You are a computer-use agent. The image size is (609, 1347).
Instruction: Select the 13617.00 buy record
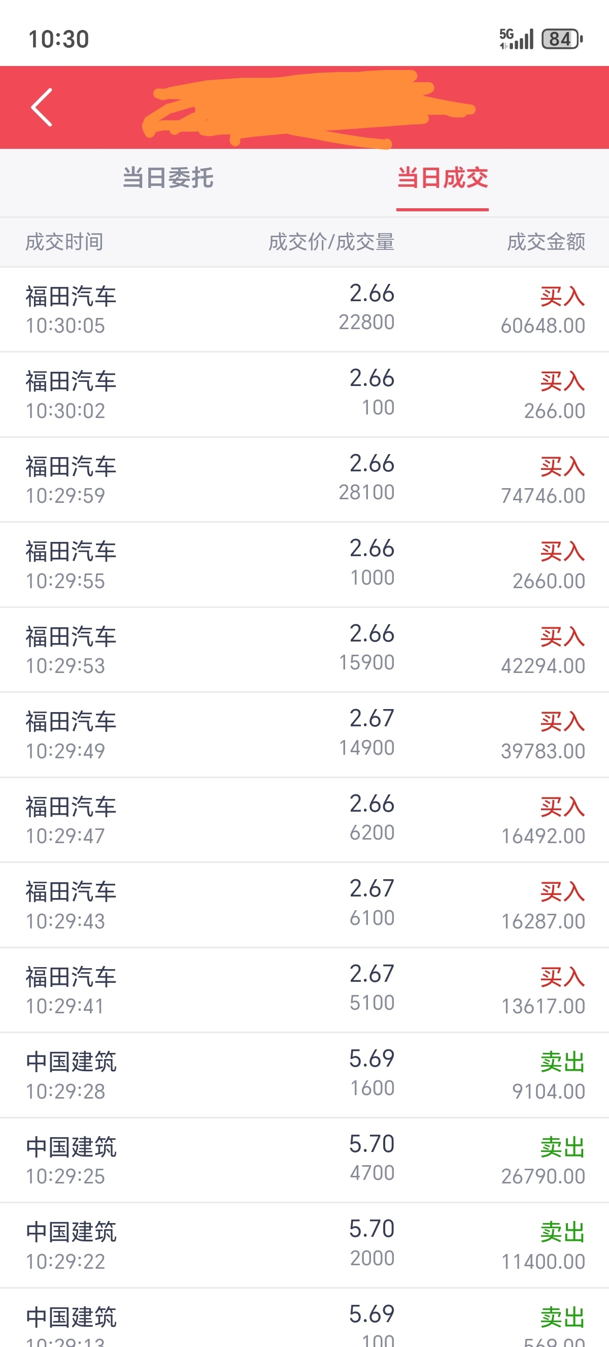click(304, 990)
